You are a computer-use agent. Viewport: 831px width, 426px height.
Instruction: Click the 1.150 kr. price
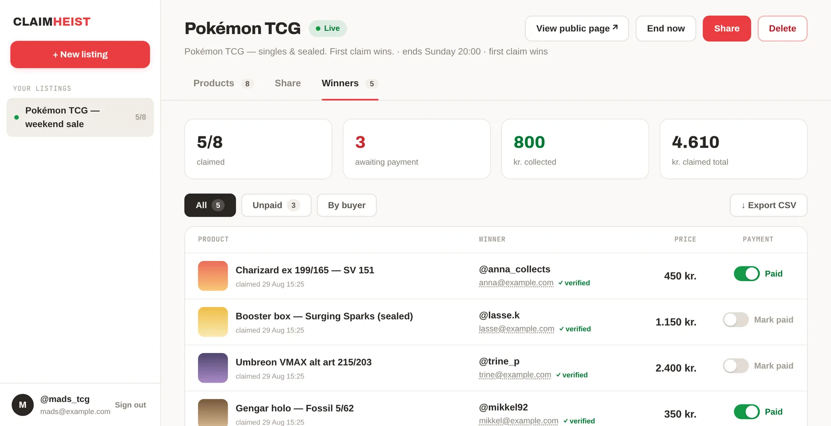[x=676, y=322]
